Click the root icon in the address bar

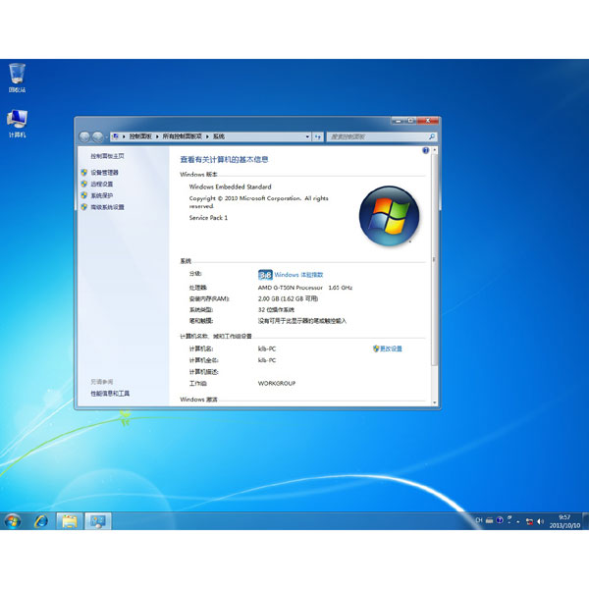(116, 136)
